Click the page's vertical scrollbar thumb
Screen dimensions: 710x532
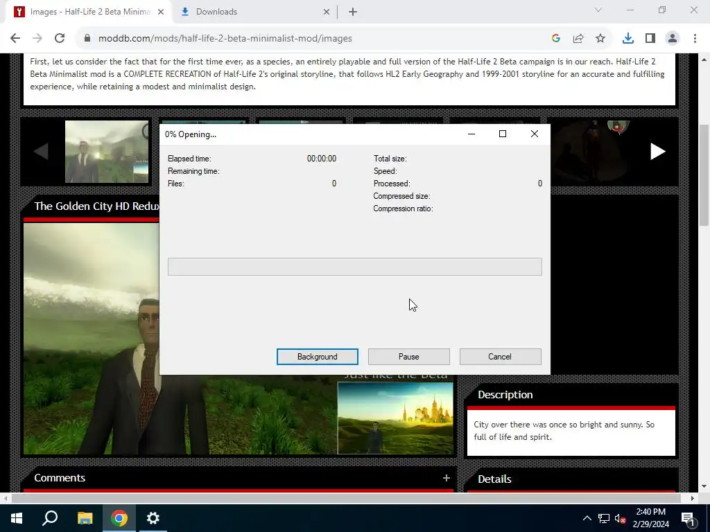(x=704, y=174)
